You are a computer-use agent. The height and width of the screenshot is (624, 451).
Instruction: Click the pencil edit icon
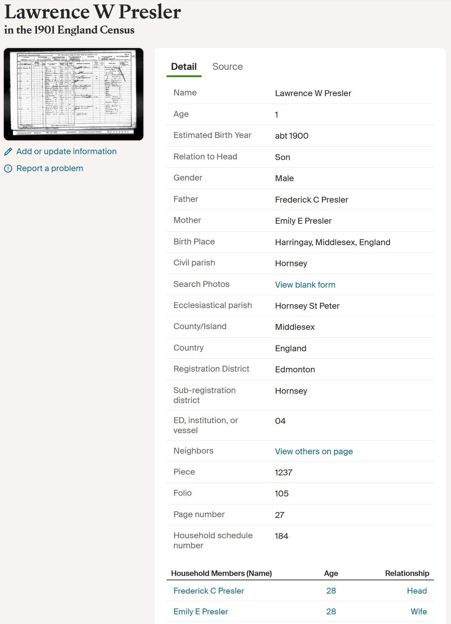coord(8,151)
